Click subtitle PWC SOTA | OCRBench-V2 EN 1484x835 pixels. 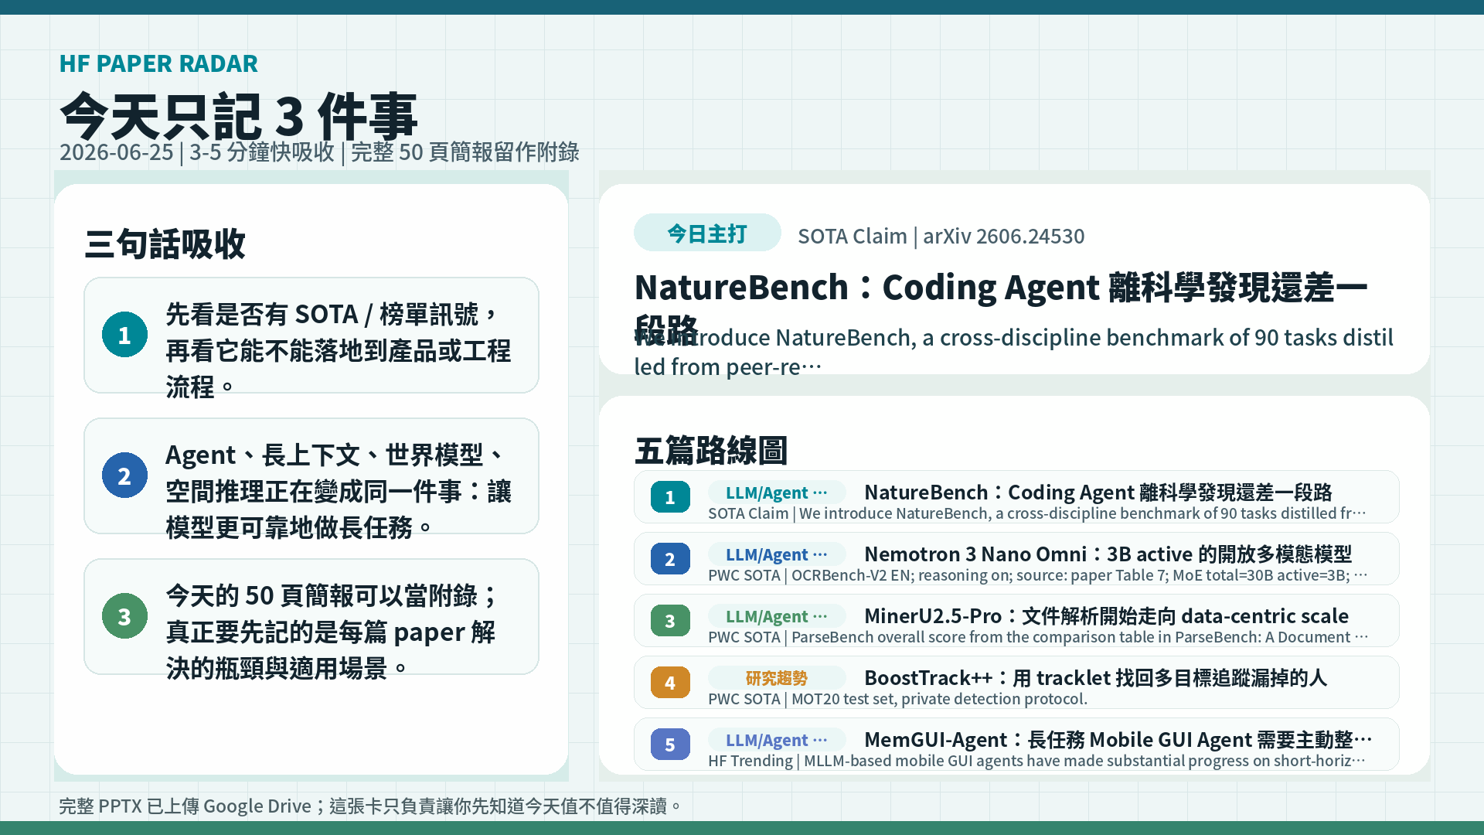coord(1038,575)
